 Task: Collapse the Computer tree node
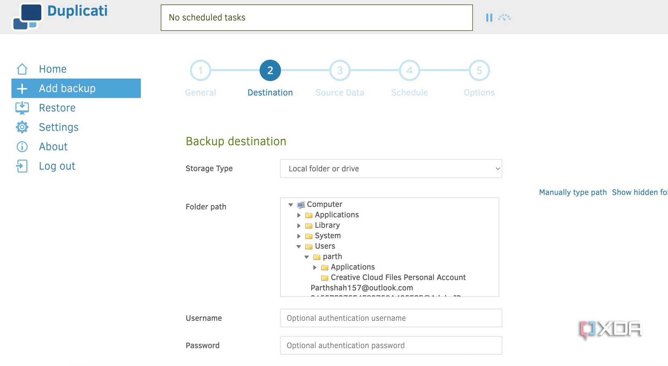pos(291,205)
